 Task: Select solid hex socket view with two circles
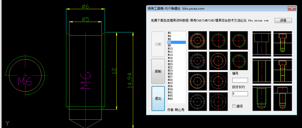[197, 81]
